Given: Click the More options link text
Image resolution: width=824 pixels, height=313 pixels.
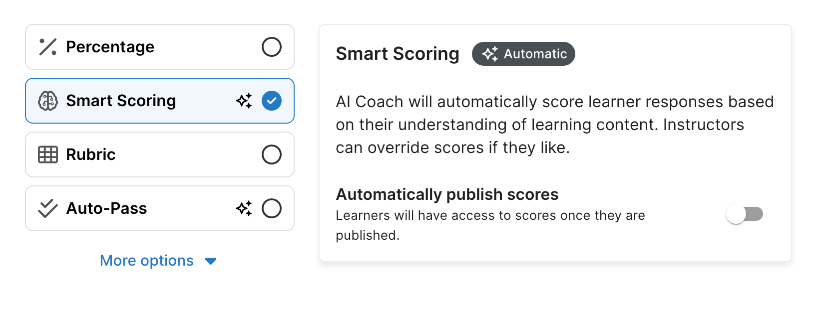Looking at the screenshot, I should coord(147,261).
